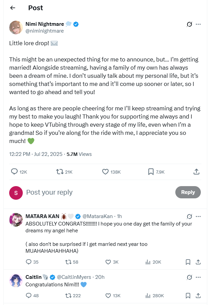Screen dimensions: 211x305
Task: Like MATARA KAN's reply with 3K likes
Action: [108, 262]
